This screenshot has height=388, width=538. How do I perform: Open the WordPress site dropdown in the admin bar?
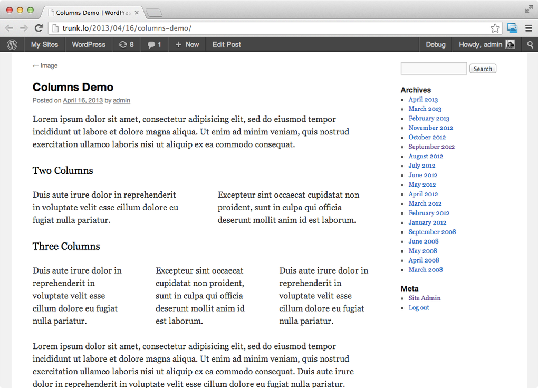click(88, 45)
